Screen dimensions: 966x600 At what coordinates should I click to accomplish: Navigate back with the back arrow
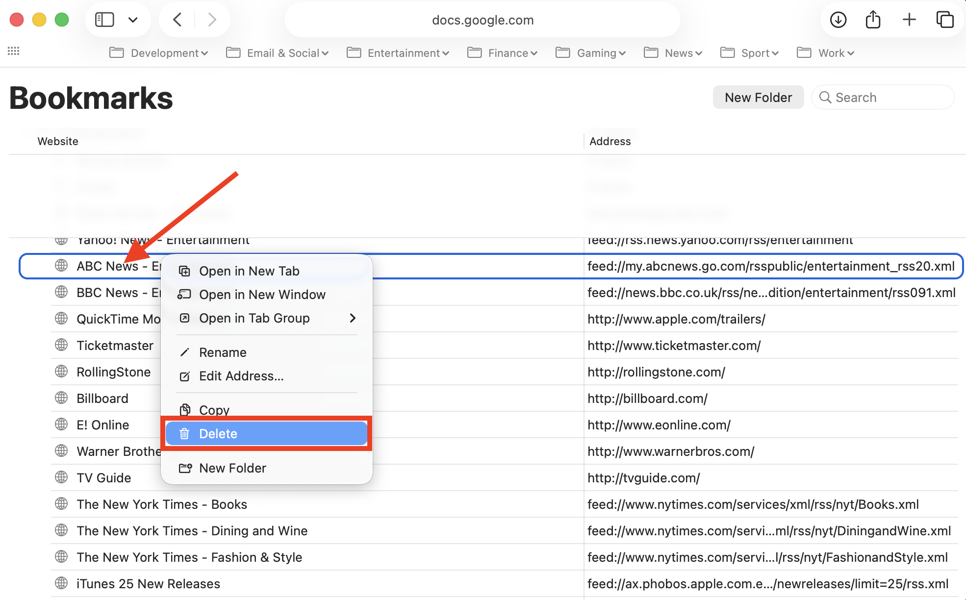point(177,20)
